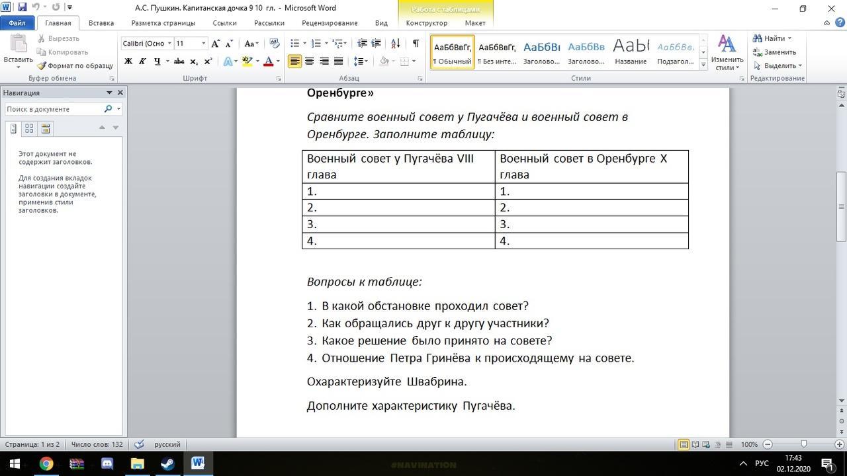Apply bold formatting with the Ж button

[x=128, y=61]
